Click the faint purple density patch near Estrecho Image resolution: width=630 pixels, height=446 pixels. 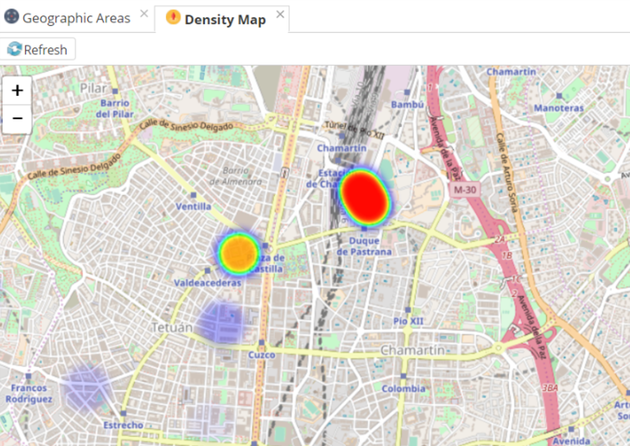click(x=87, y=388)
